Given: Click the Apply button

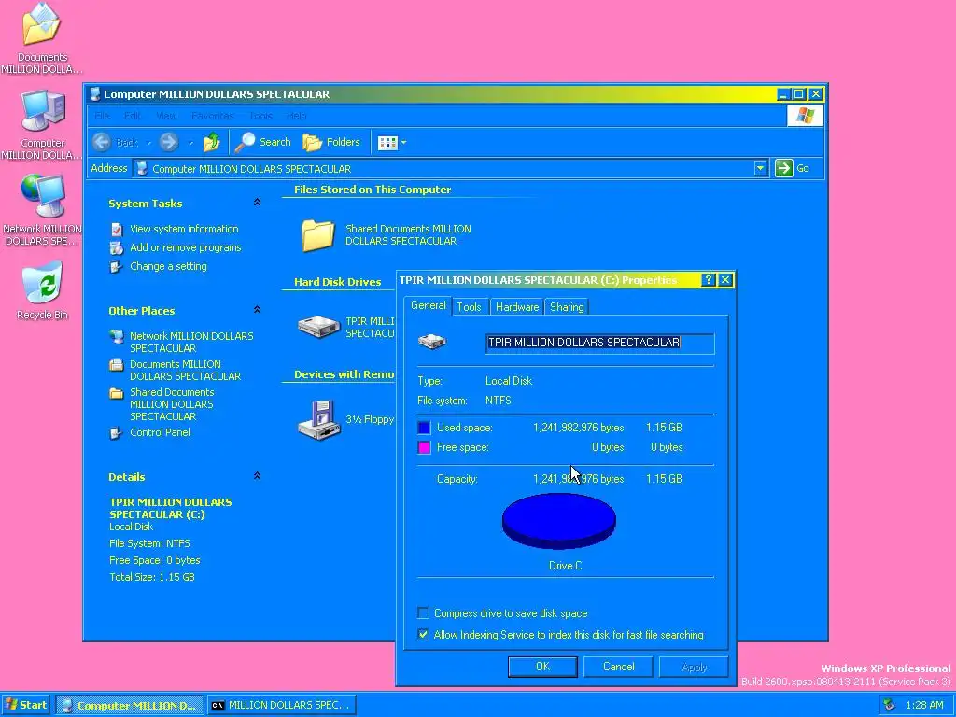Looking at the screenshot, I should click(694, 667).
